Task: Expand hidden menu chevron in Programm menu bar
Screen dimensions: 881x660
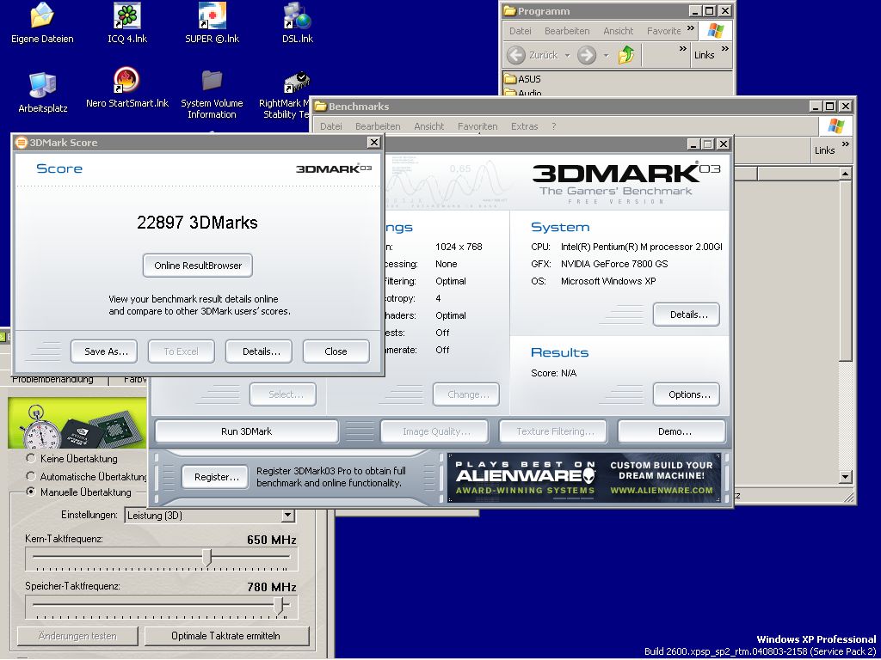Action: click(691, 27)
